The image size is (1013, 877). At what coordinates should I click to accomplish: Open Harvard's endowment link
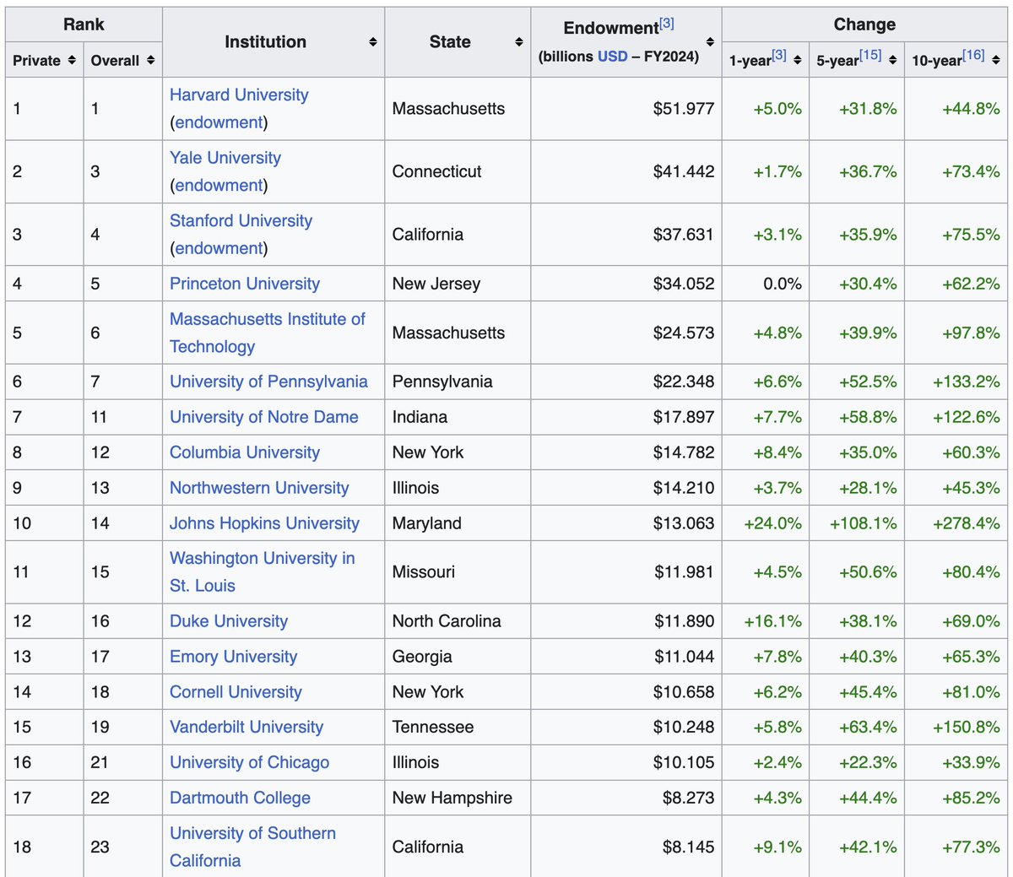click(219, 122)
